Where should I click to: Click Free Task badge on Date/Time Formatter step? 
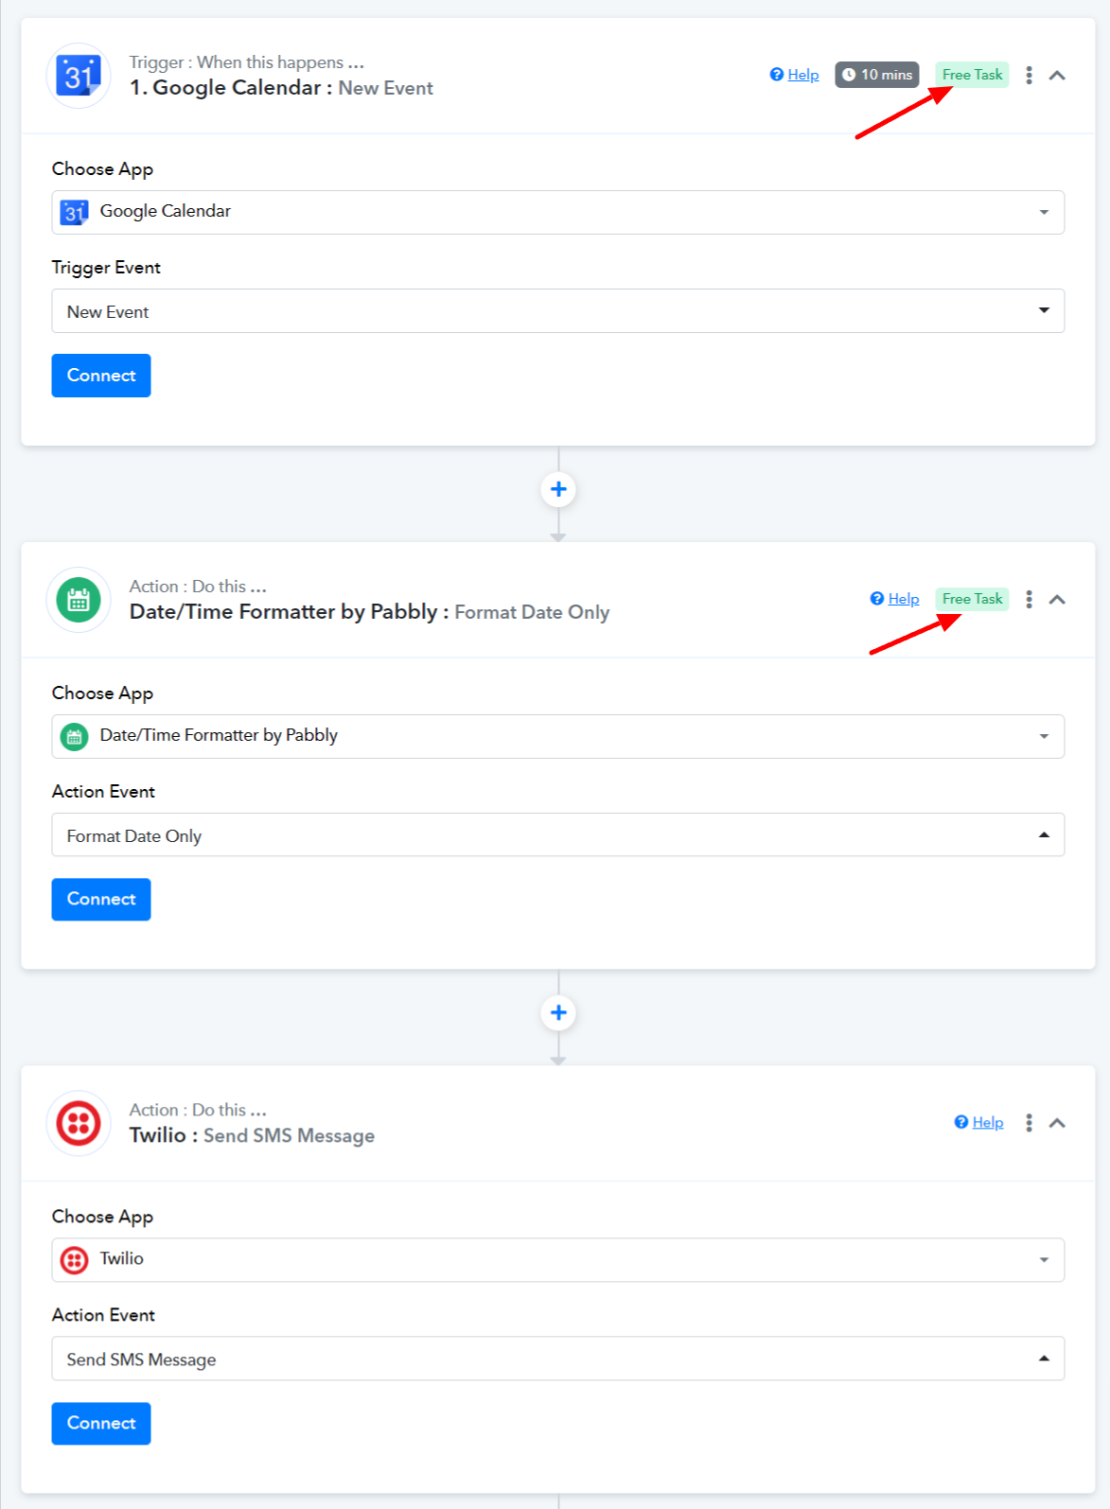[x=972, y=599]
